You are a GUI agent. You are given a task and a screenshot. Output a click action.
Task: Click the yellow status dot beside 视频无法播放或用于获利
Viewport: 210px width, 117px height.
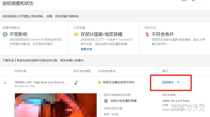pos(99,82)
